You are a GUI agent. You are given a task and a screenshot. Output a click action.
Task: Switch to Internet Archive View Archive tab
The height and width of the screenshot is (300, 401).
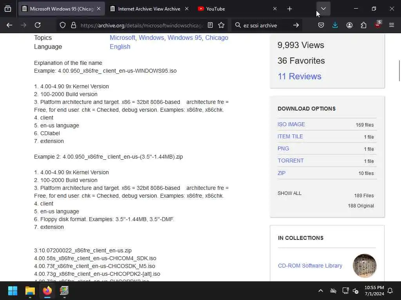(x=149, y=9)
